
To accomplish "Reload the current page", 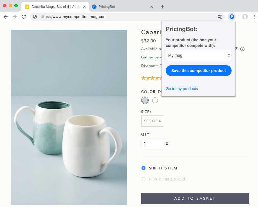I will click(24, 17).
